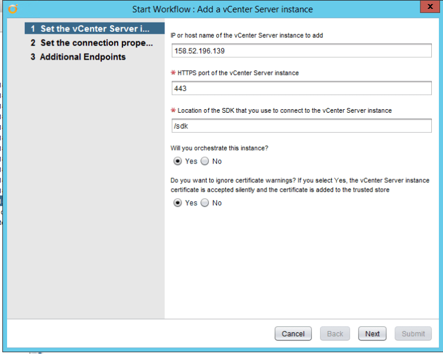443x354 pixels.
Task: Click the SDK location field with /sdk
Action: click(301, 126)
